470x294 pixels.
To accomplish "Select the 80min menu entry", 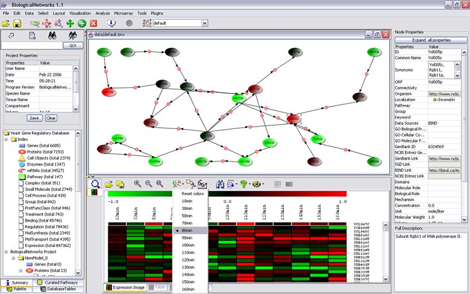I will (190, 231).
